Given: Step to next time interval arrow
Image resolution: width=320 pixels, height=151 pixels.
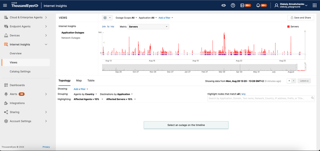Looking at the screenshot, I should [x=294, y=81].
